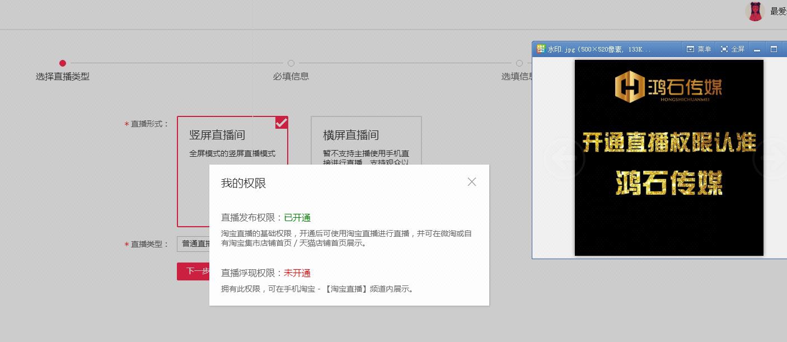The height and width of the screenshot is (342, 787).
Task: Close the 我的权限 popup dialog
Action: [x=472, y=182]
